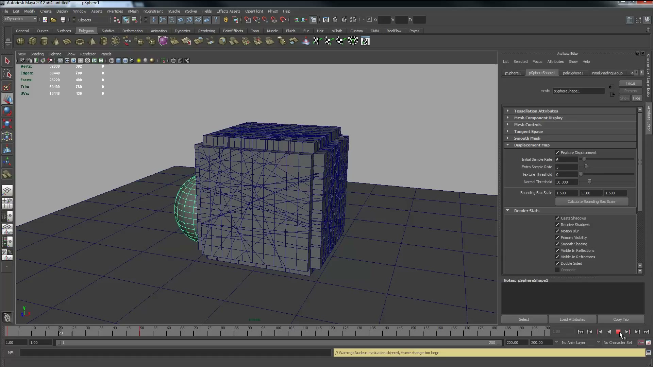This screenshot has width=653, height=367.
Task: Adjust the Initial Sample Rate slider
Action: (584, 159)
